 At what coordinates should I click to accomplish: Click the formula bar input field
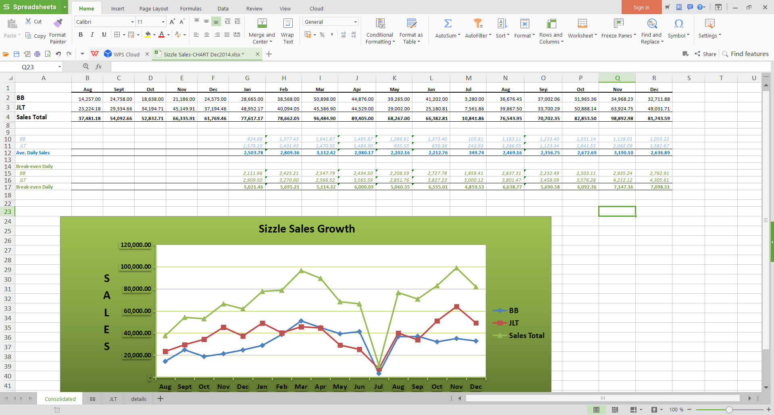440,66
